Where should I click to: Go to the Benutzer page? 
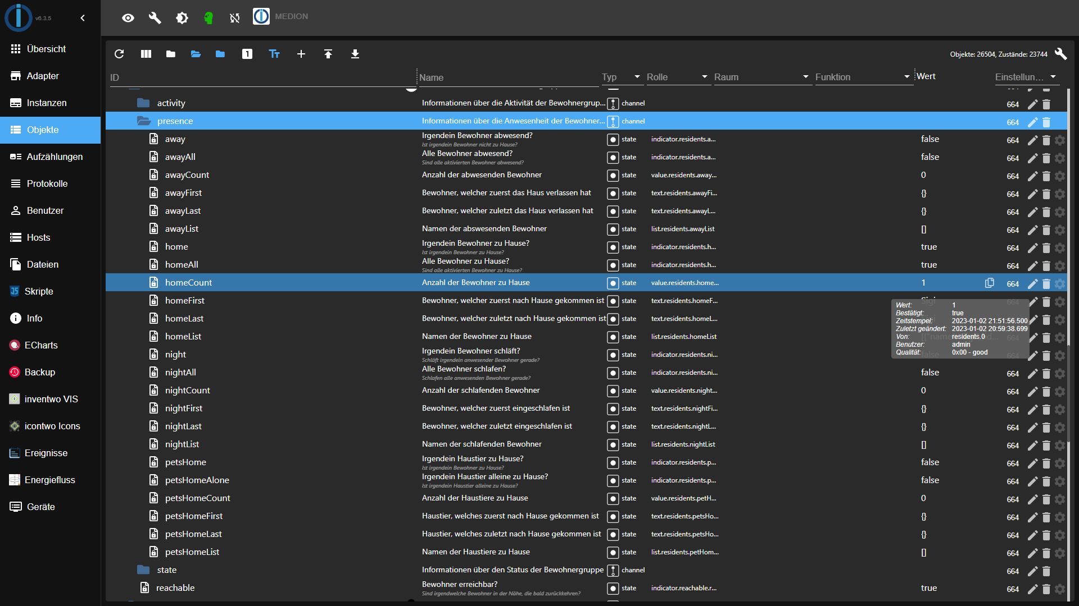[x=50, y=210]
